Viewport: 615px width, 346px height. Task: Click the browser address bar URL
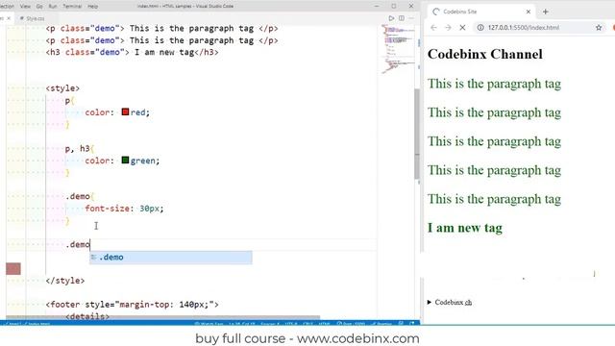pos(524,28)
